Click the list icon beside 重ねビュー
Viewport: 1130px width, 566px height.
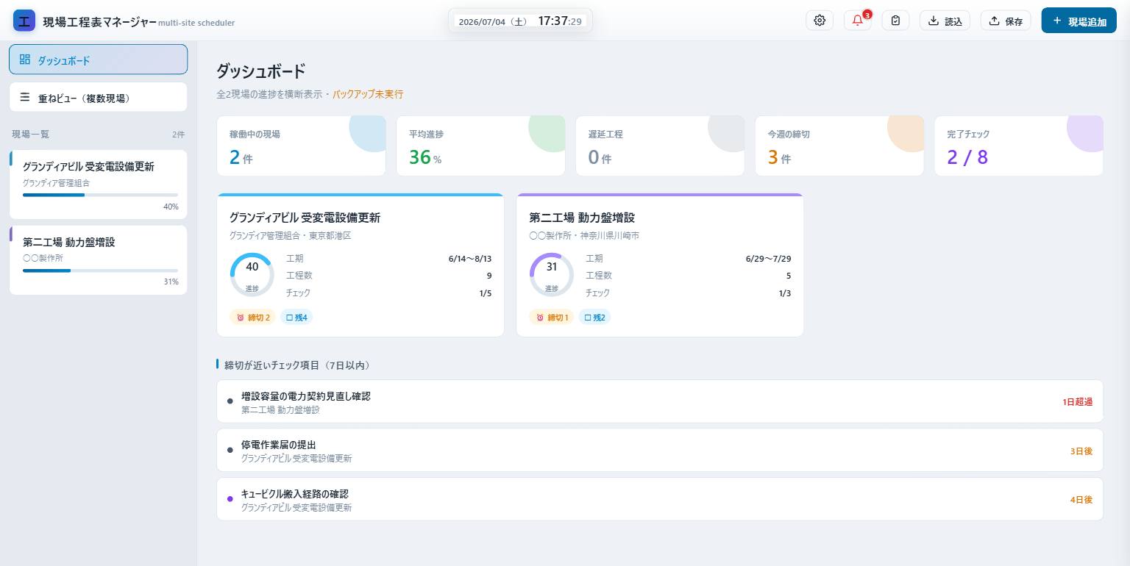25,97
